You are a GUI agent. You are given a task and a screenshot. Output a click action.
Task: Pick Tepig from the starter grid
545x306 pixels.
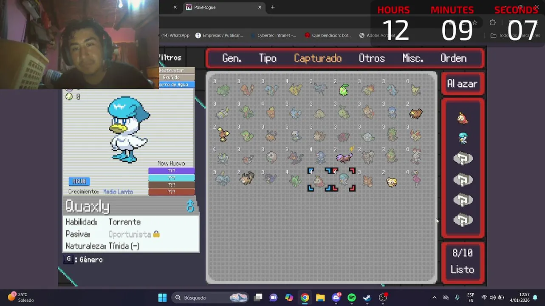point(271,136)
